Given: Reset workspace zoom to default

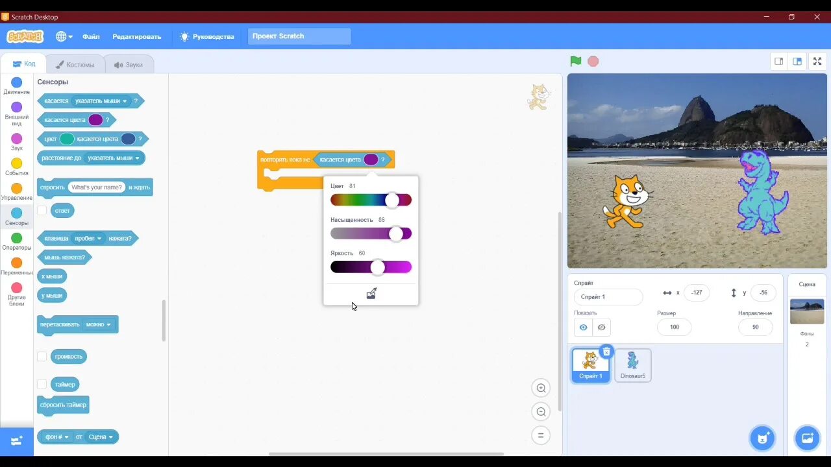Looking at the screenshot, I should 541,435.
